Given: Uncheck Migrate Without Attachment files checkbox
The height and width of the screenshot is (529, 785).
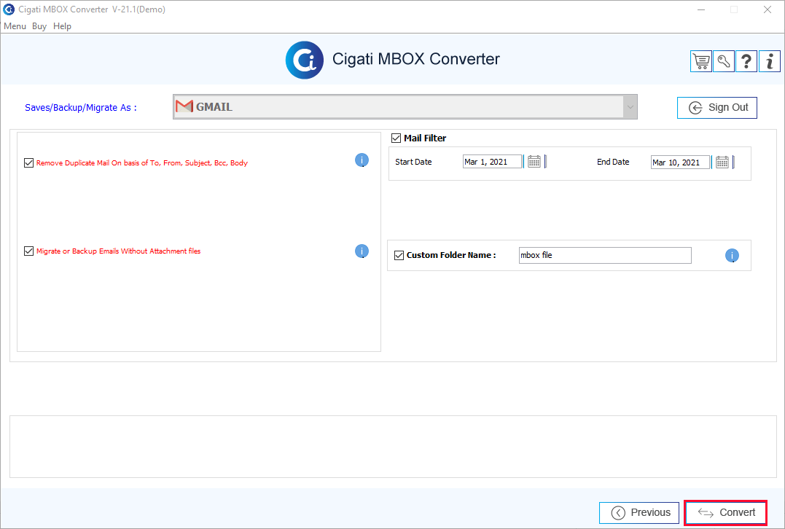Looking at the screenshot, I should (x=28, y=251).
